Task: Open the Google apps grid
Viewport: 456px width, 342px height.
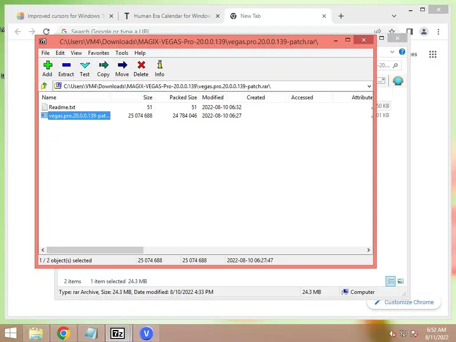Action: pyautogui.click(x=433, y=54)
